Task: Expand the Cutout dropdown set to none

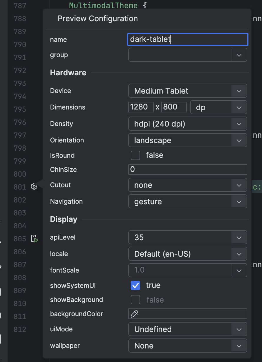Action: pos(188,185)
